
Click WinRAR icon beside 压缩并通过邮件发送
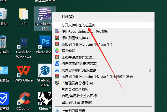[57, 57]
